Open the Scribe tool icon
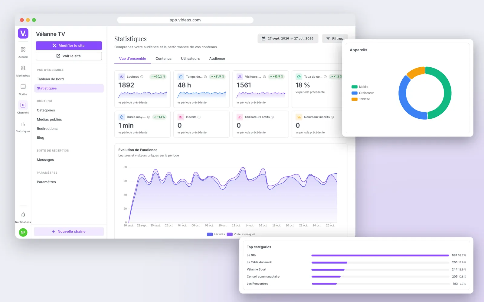 pyautogui.click(x=23, y=89)
